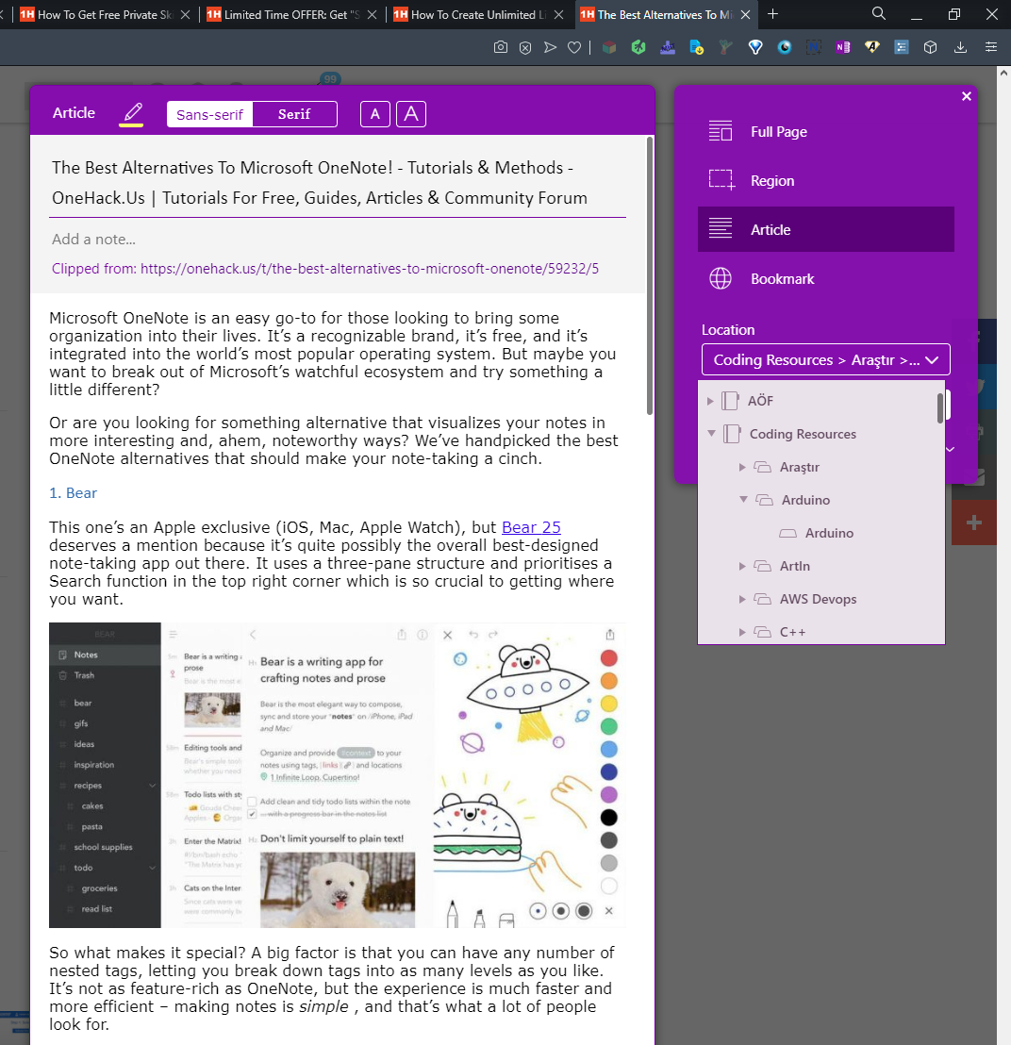The image size is (1011, 1045).
Task: Decrease font size with small A button
Action: 374,114
